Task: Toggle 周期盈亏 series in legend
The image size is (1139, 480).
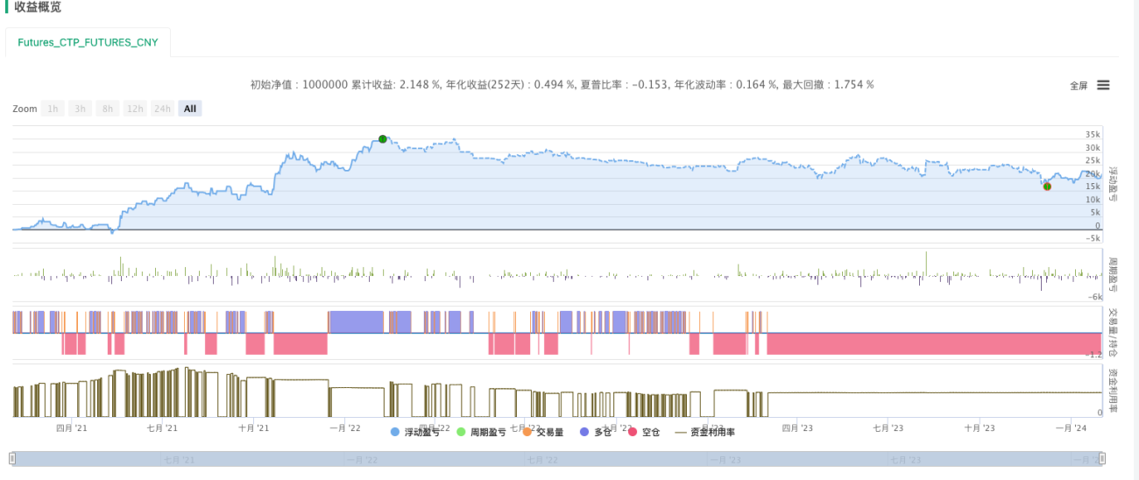Action: tap(481, 432)
